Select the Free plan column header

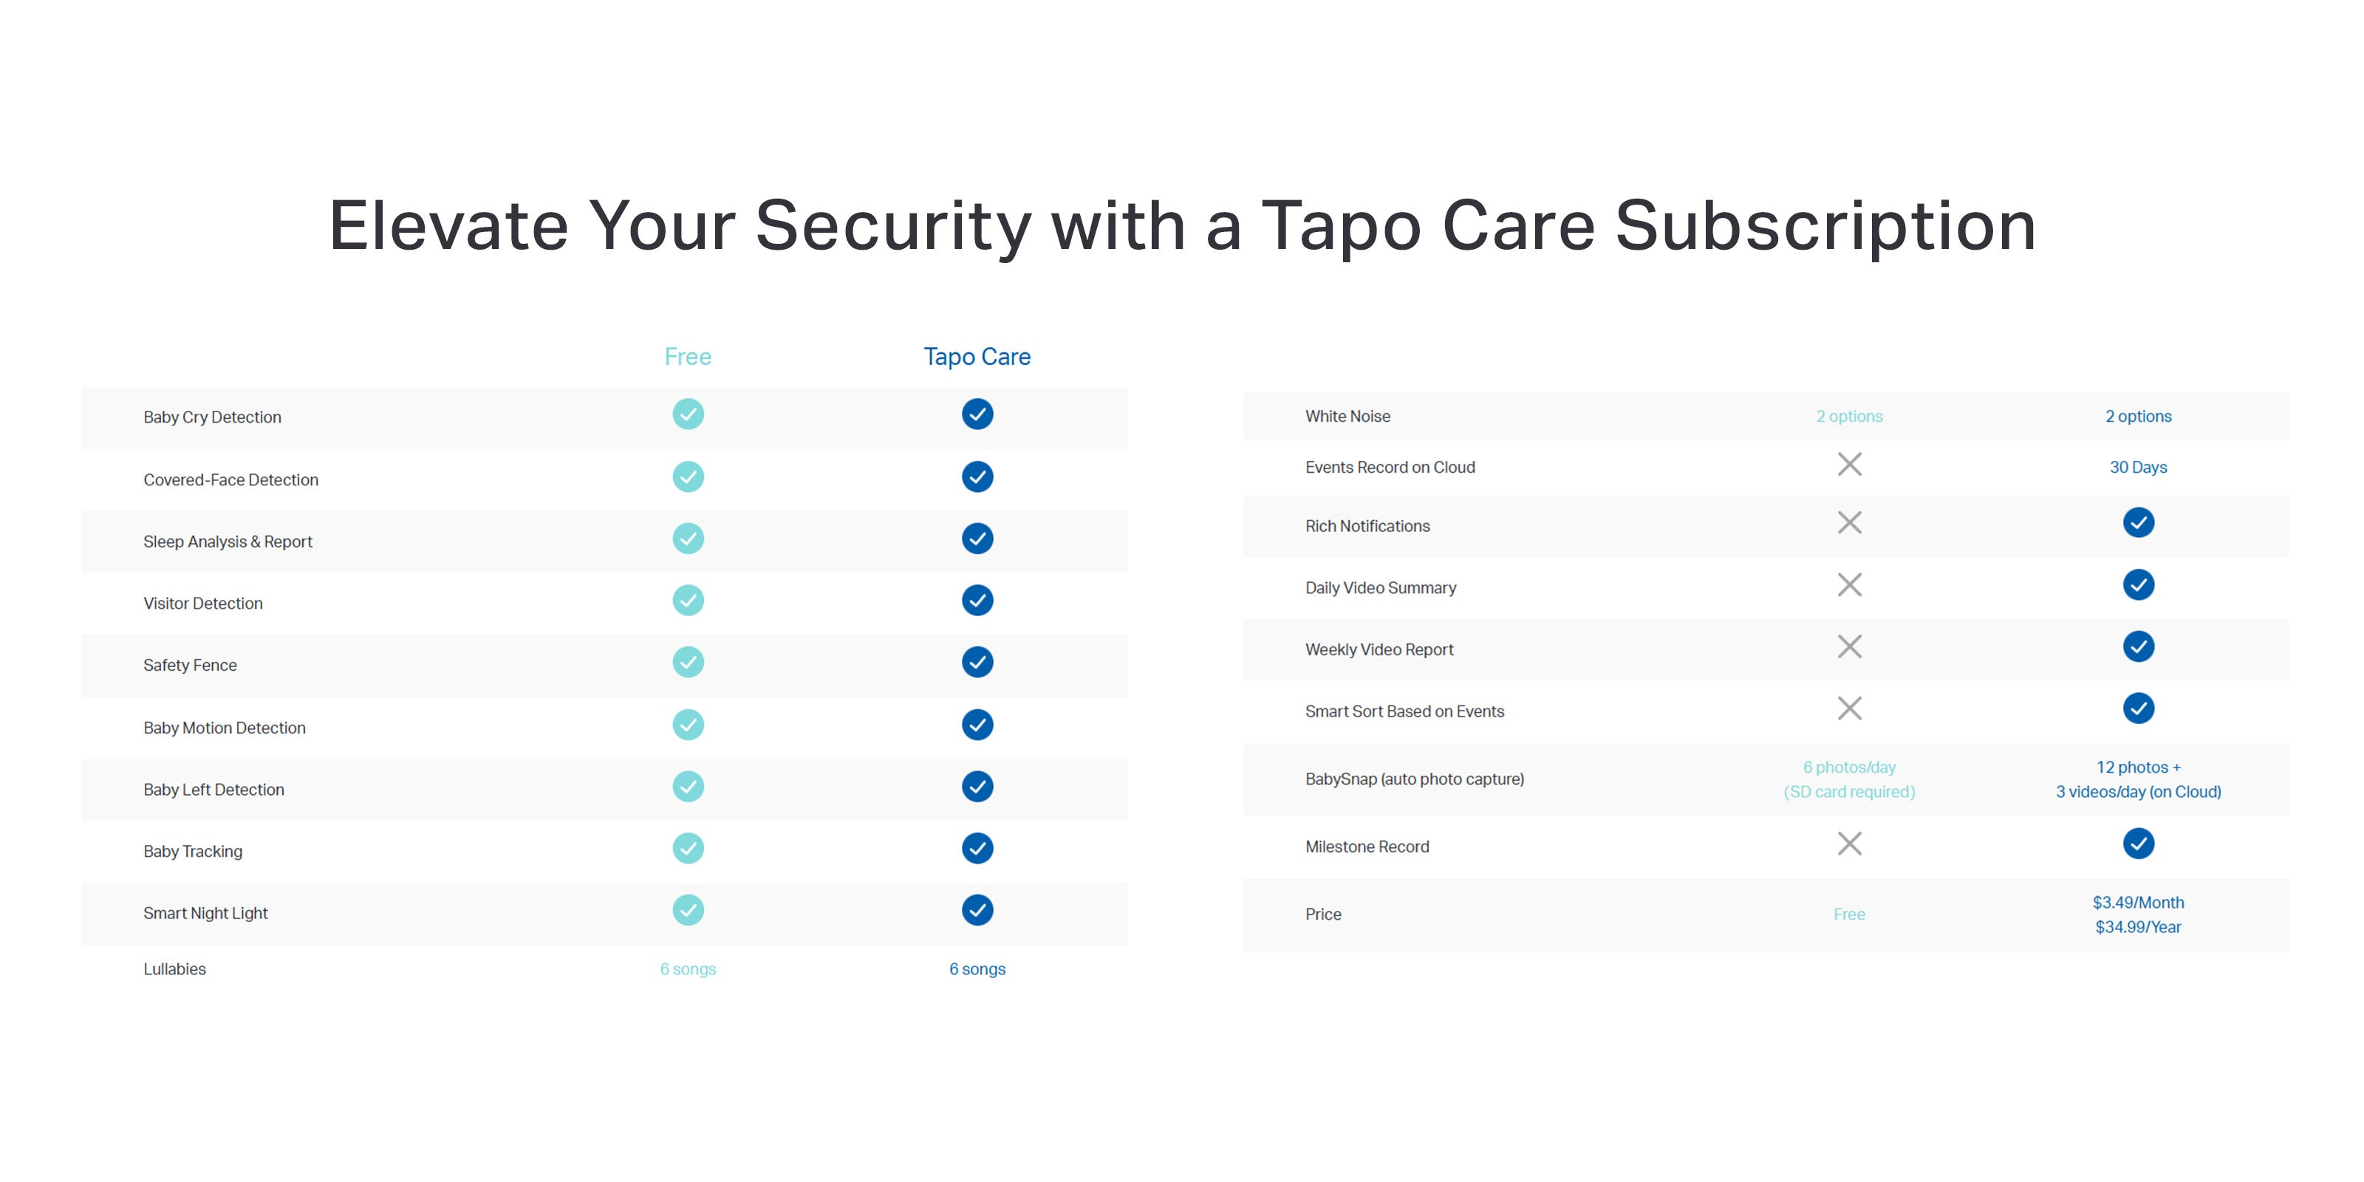point(689,356)
